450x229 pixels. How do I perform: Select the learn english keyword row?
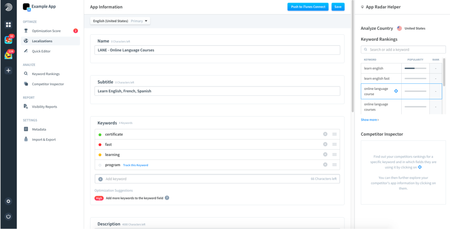401,68
